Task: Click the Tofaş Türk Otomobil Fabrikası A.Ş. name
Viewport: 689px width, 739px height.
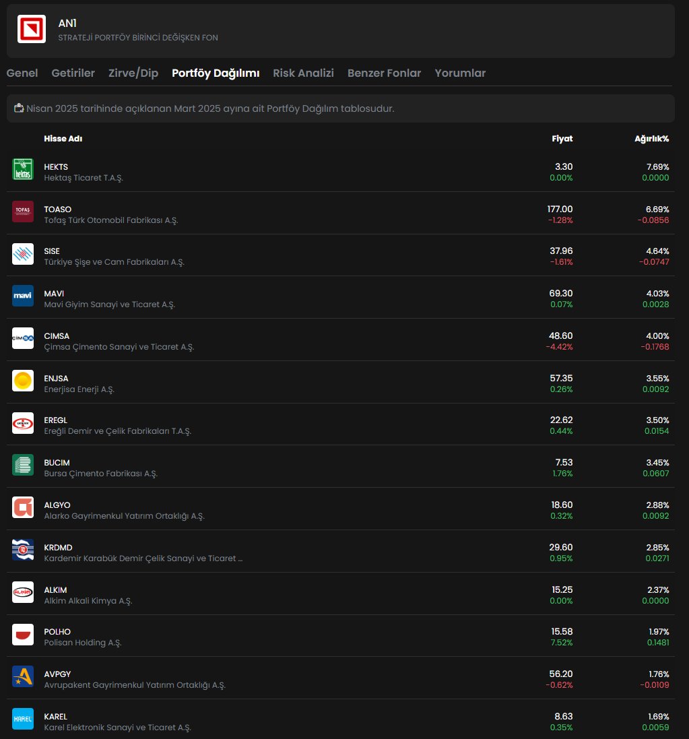Action: [110, 220]
